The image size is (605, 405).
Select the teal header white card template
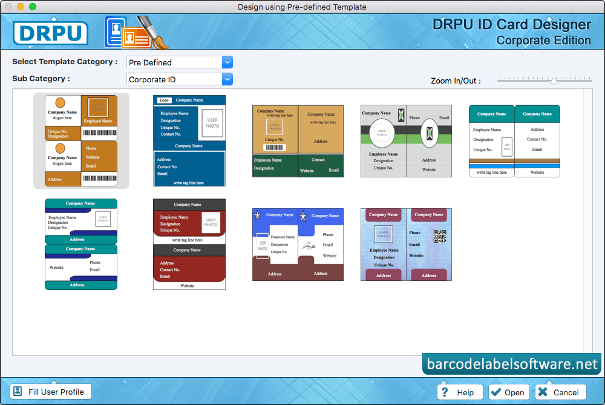point(514,141)
